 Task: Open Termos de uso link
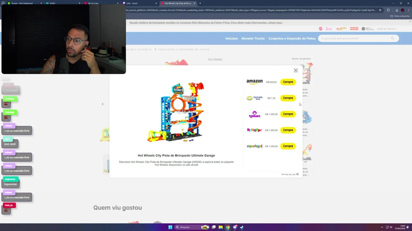click(x=288, y=174)
